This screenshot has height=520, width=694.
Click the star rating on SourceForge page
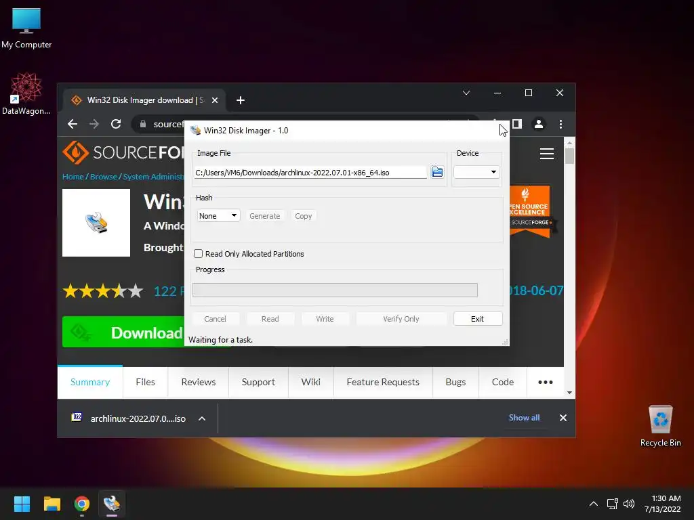pos(103,291)
